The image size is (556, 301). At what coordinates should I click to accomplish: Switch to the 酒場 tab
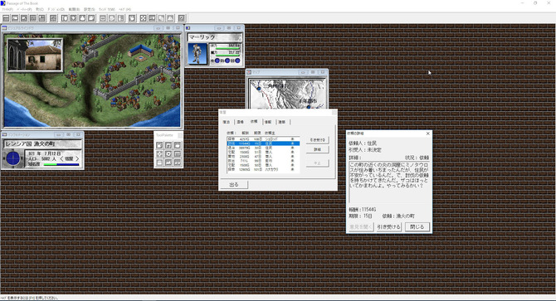(x=240, y=122)
